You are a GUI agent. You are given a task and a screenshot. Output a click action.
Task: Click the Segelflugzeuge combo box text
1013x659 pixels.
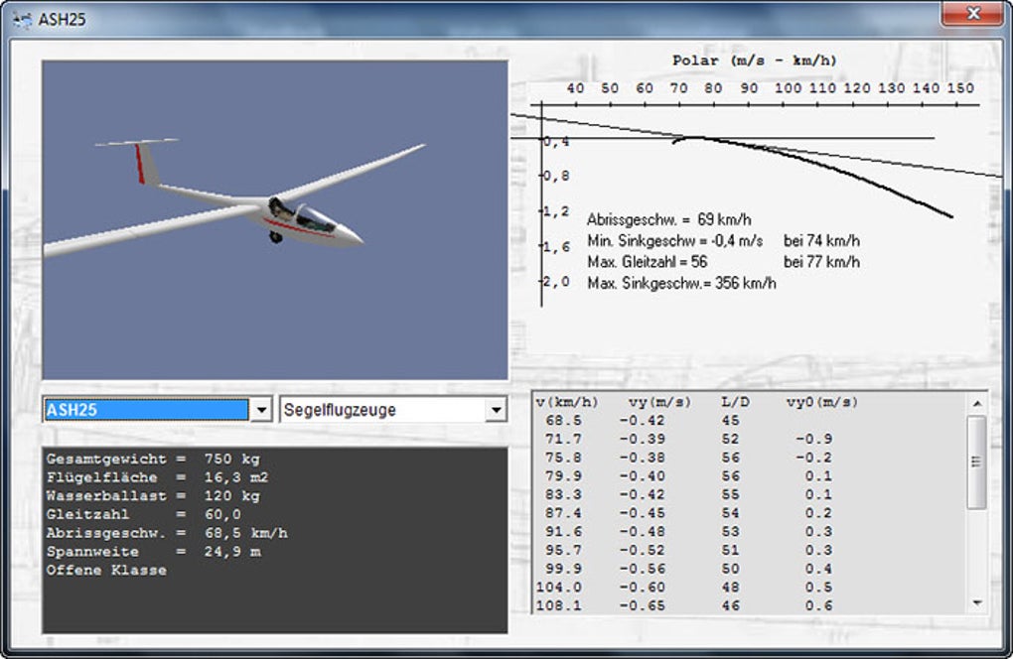pos(340,410)
